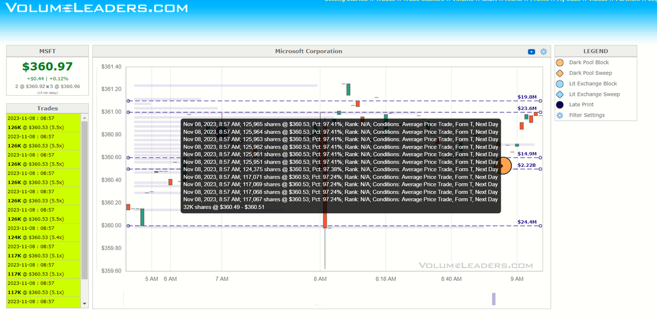Click the 8 AM time axis label
This screenshot has width=657, height=320.
click(320, 279)
